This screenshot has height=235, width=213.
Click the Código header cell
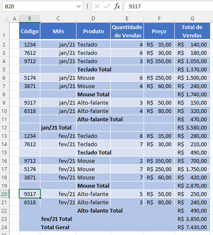click(x=30, y=31)
